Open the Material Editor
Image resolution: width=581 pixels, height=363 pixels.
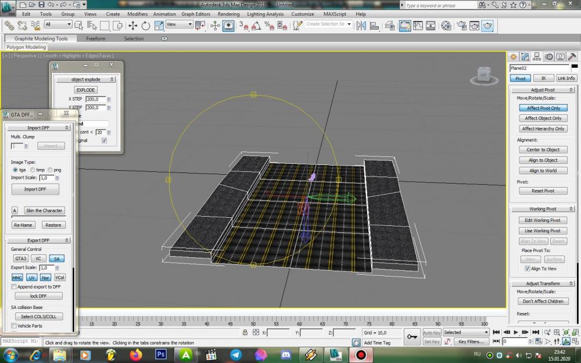(x=446, y=26)
